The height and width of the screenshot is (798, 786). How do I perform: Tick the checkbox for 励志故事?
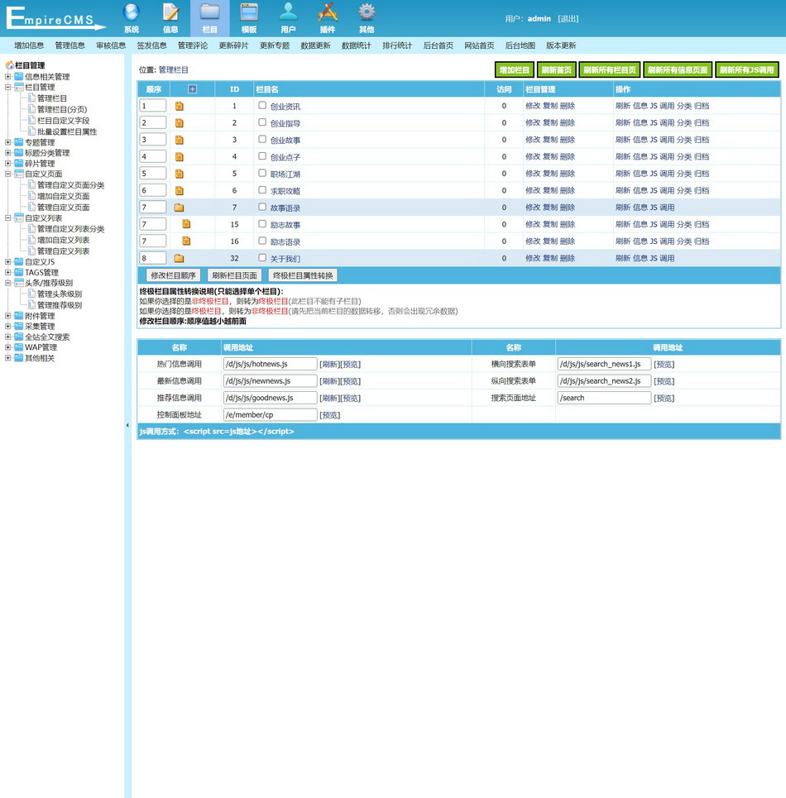point(262,223)
